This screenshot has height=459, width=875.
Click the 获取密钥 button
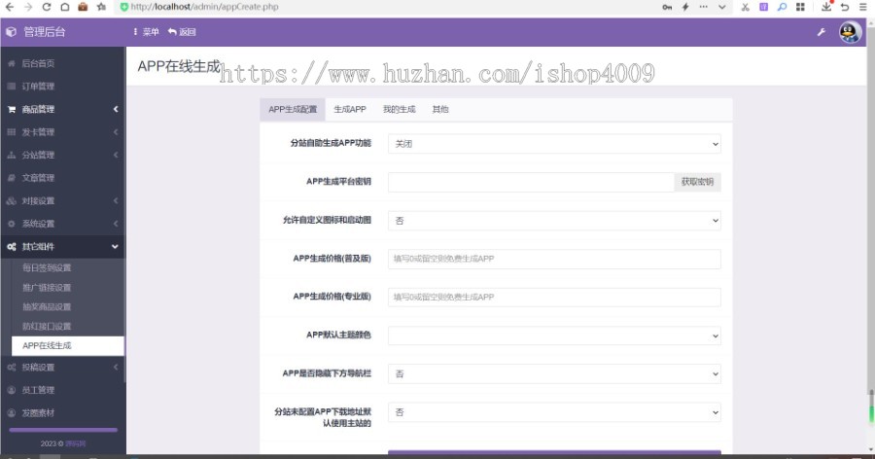pyautogui.click(x=697, y=182)
